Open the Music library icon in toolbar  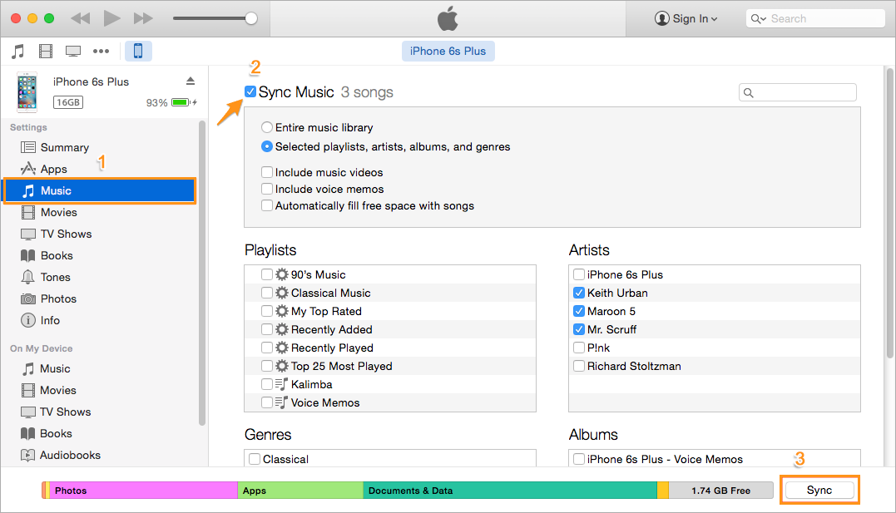pyautogui.click(x=18, y=52)
